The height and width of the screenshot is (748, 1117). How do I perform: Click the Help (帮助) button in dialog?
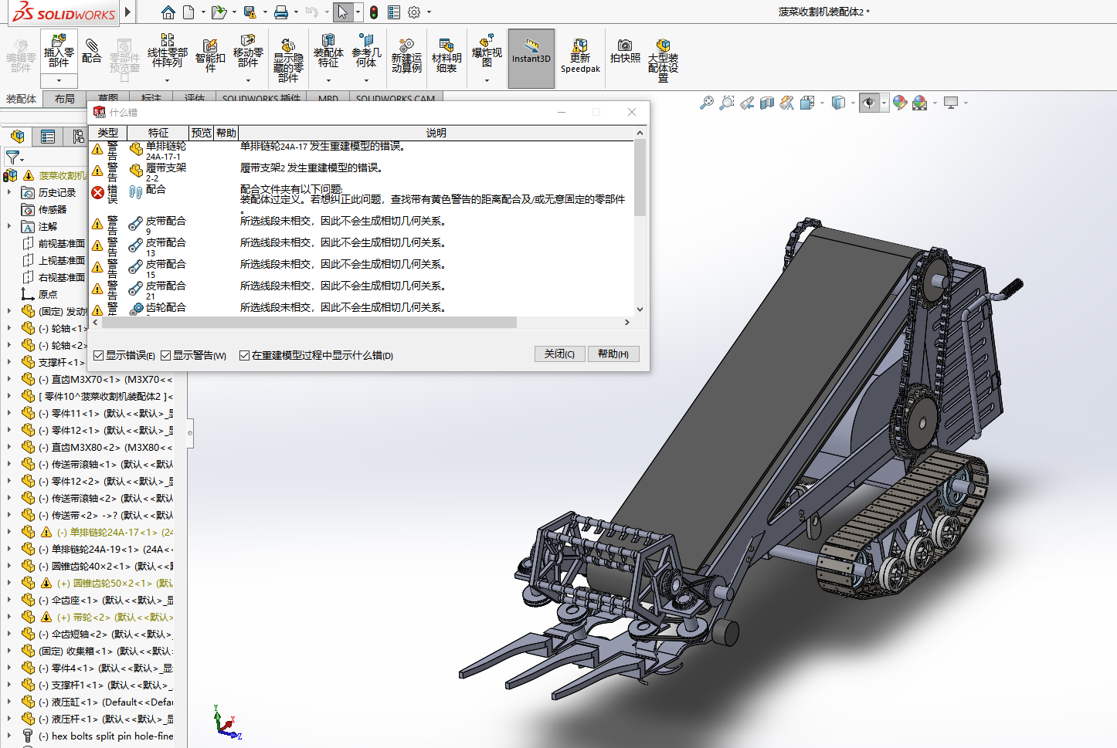[x=613, y=354]
